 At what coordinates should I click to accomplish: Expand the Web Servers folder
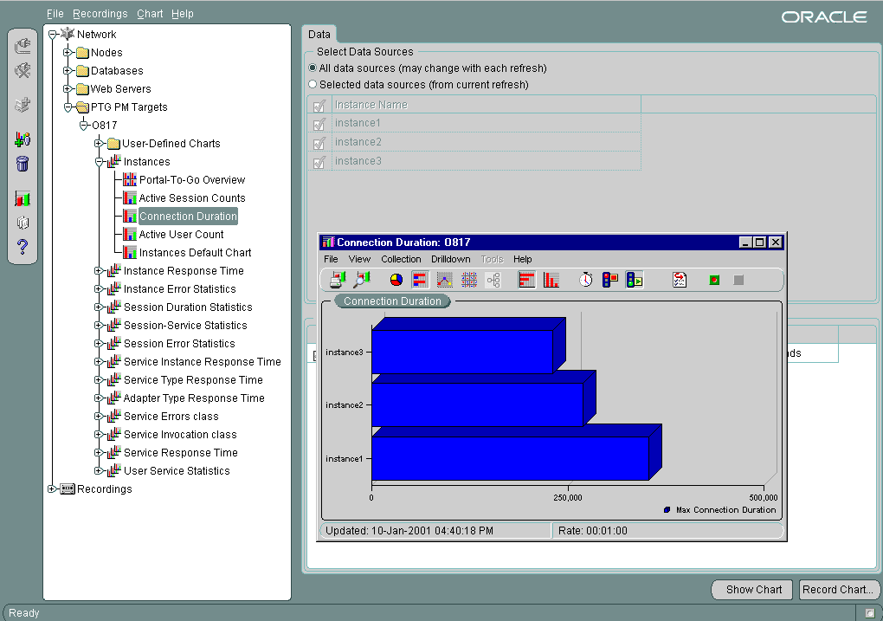(68, 88)
